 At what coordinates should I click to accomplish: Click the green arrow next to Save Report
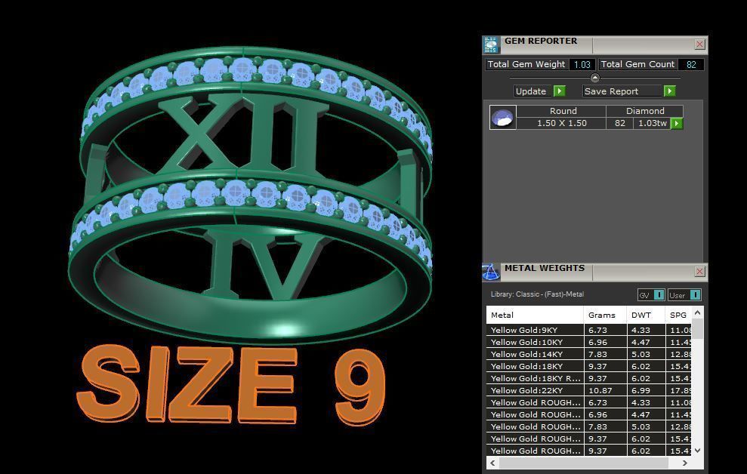(669, 91)
